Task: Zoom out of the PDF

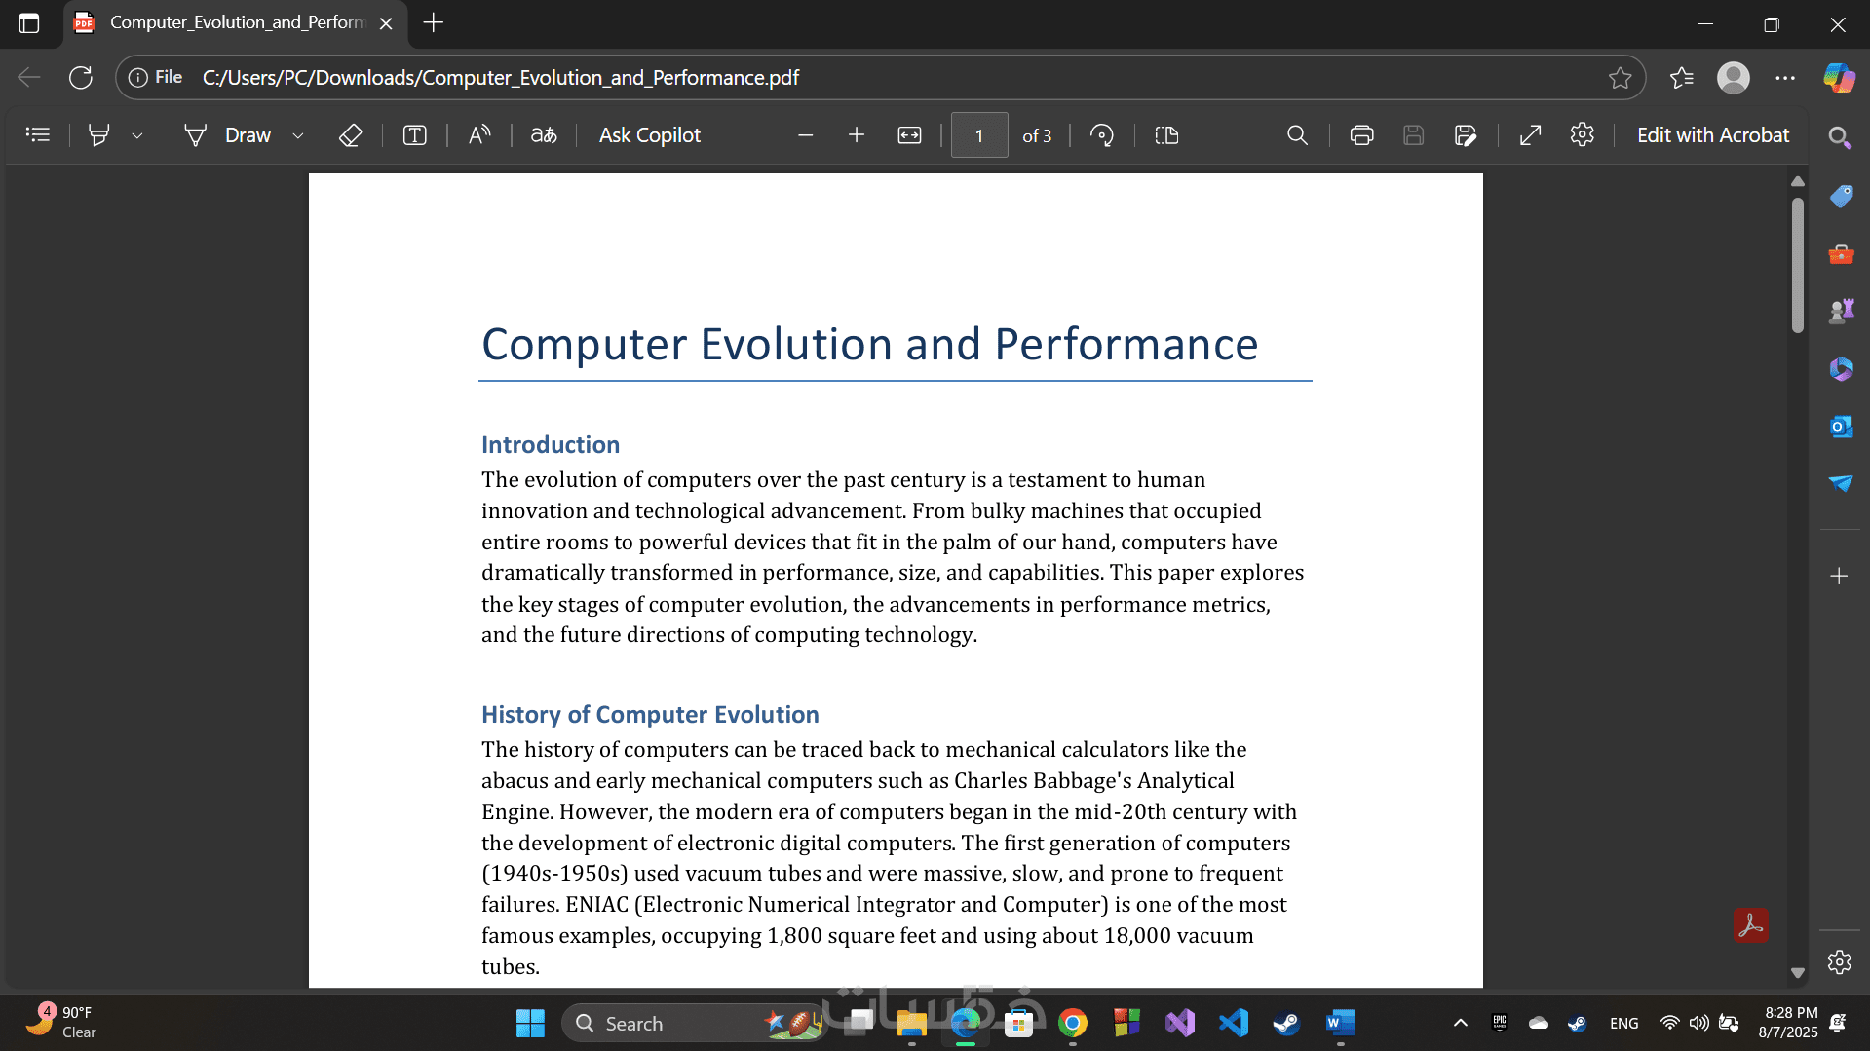Action: 805,135
